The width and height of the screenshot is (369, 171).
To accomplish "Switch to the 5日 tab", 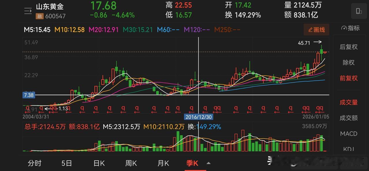I will 67,163.
